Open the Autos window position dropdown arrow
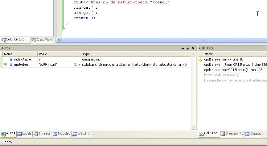This screenshot has height=146, width=267. click(x=183, y=48)
